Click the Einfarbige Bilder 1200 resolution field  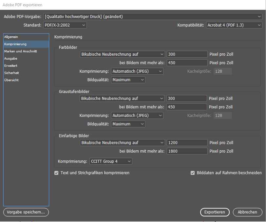pyautogui.click(x=187, y=143)
